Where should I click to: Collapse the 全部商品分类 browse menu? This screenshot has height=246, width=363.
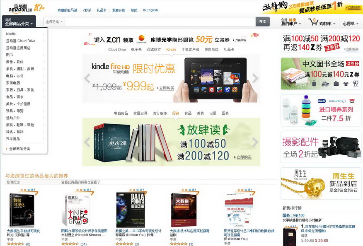point(19,22)
